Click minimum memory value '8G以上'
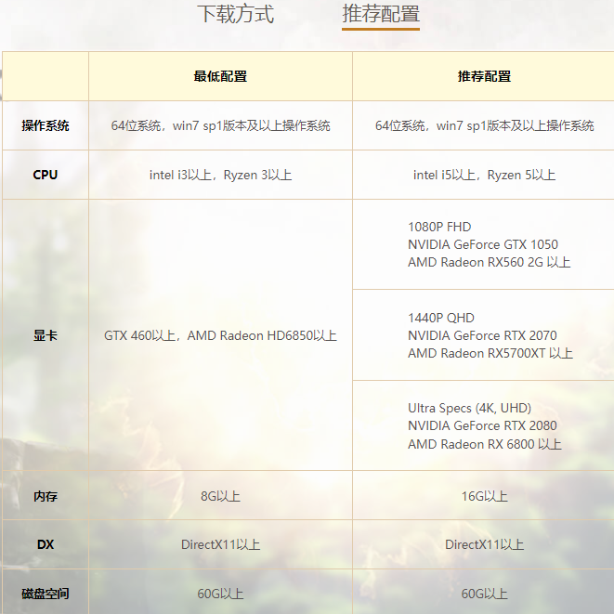Viewport: 614px width, 614px height. 220,496
